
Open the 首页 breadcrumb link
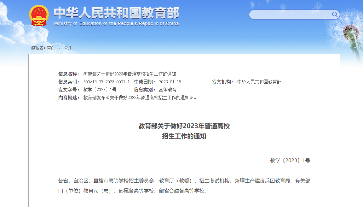pos(51,48)
